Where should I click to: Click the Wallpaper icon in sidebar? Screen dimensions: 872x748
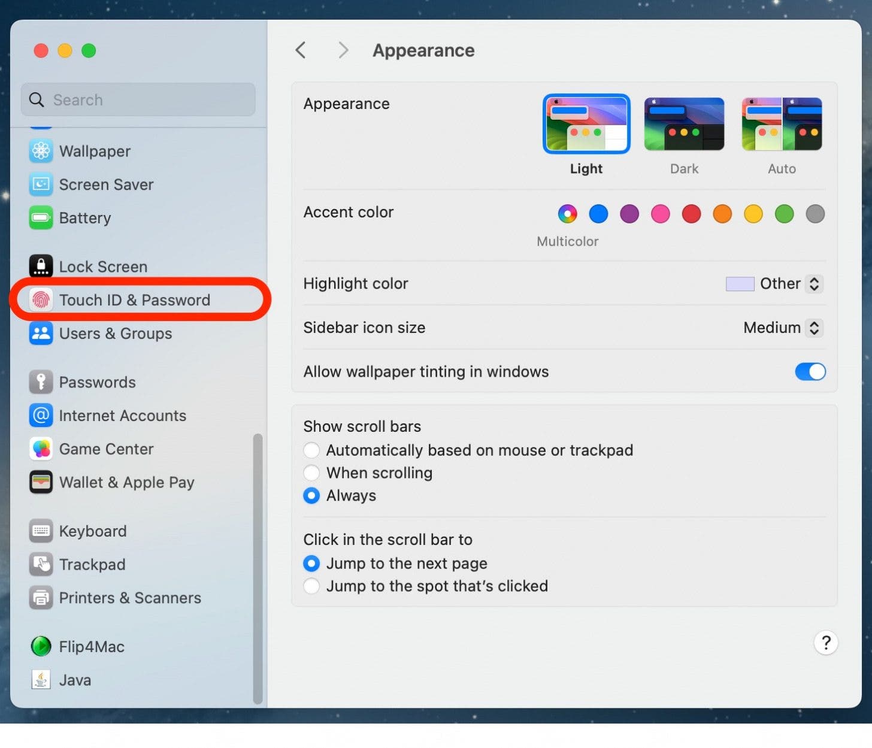(x=41, y=151)
